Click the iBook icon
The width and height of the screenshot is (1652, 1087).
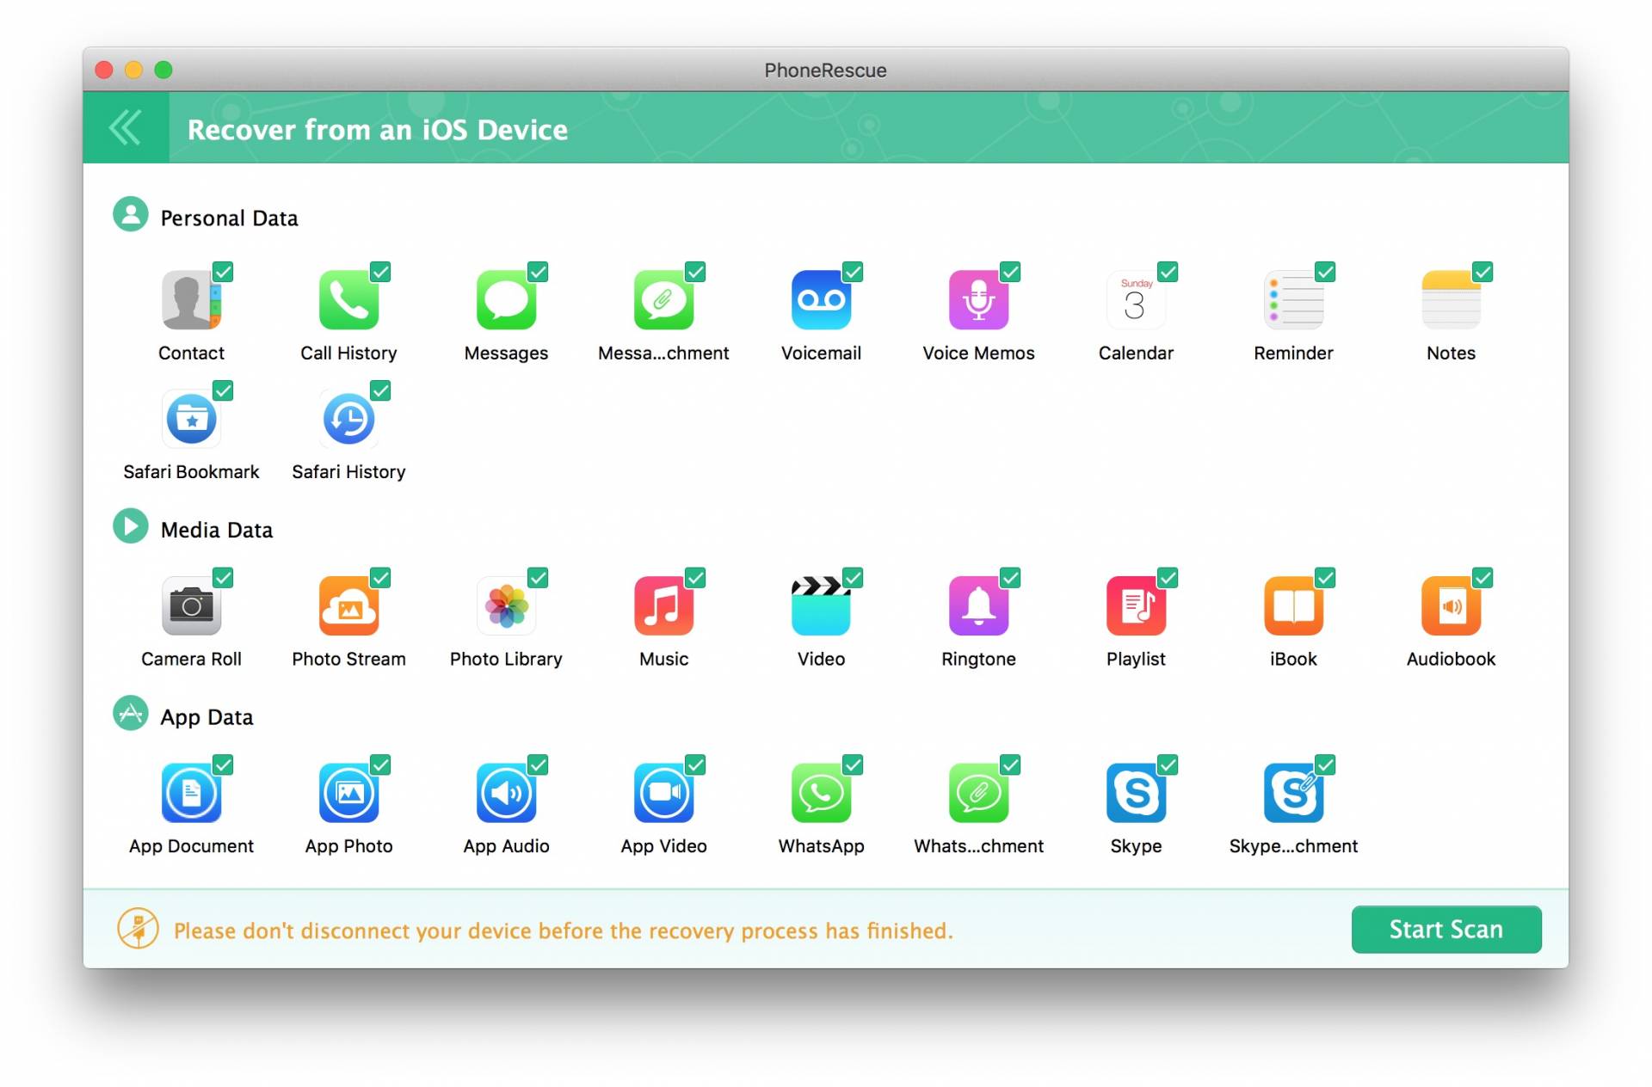[1293, 606]
